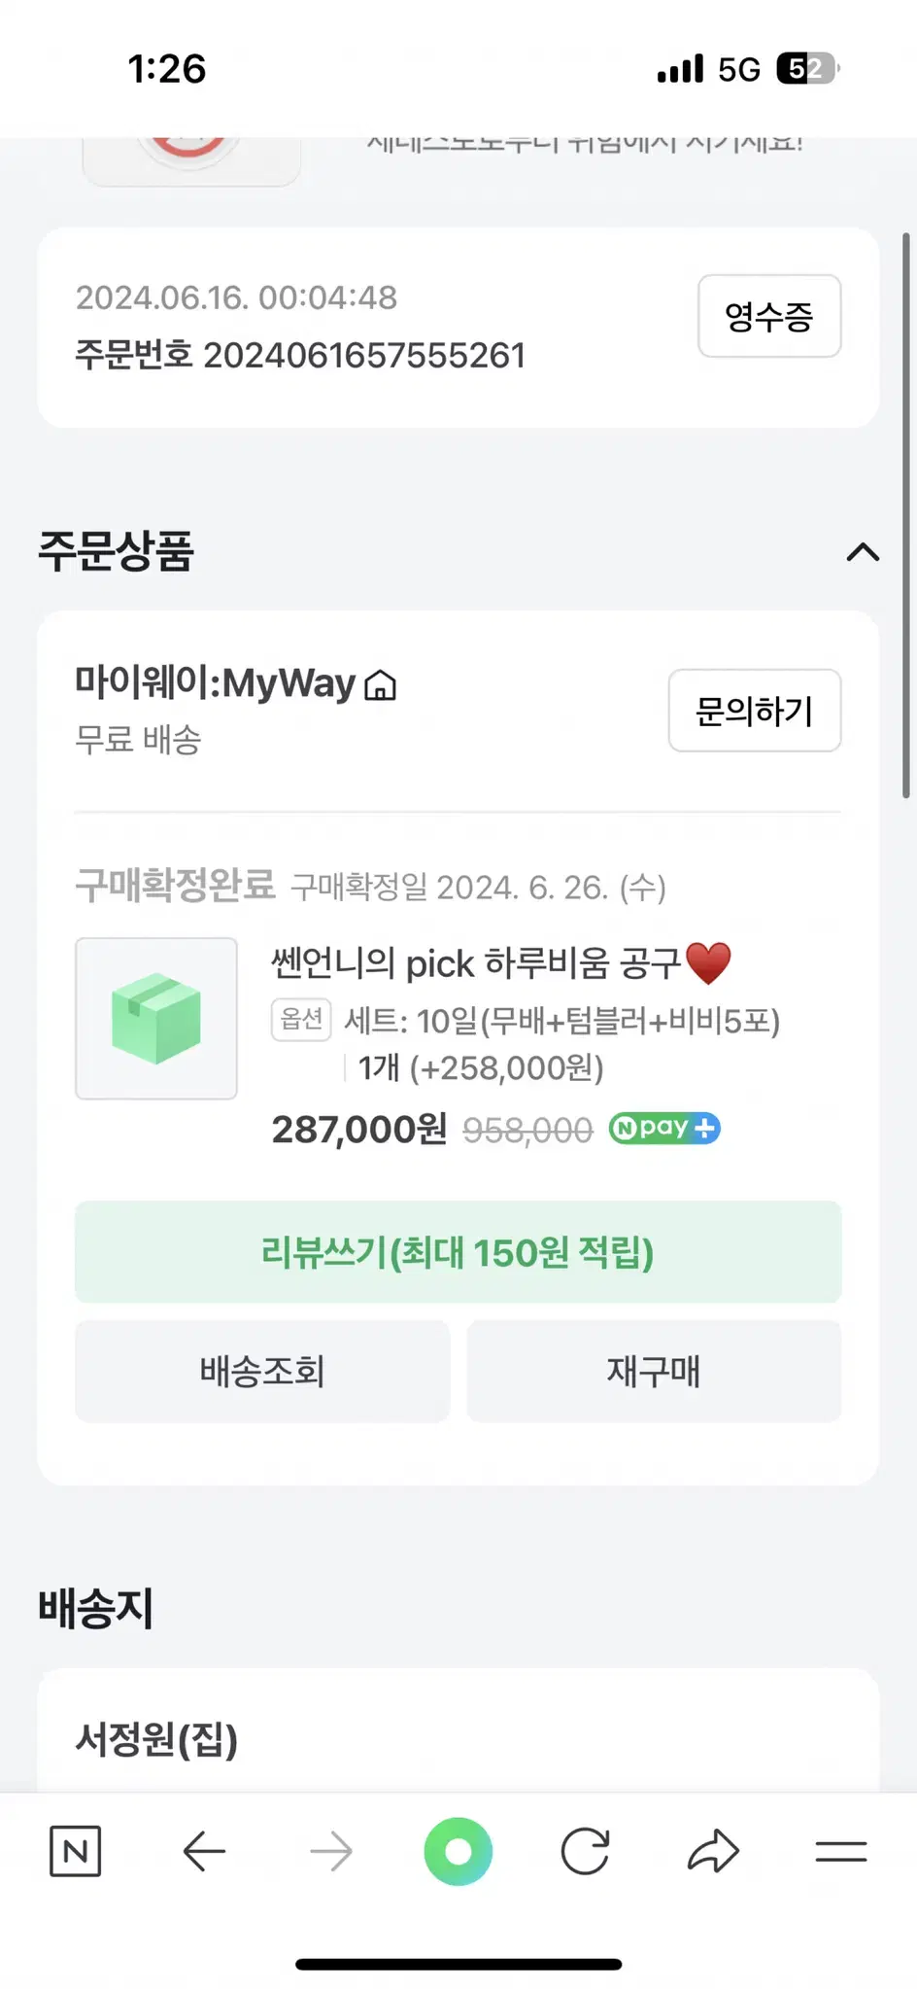
Task: Tap the 재구매 repurchase button
Action: click(655, 1372)
